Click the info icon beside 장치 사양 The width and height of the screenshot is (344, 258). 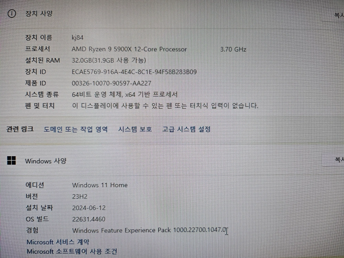12,14
